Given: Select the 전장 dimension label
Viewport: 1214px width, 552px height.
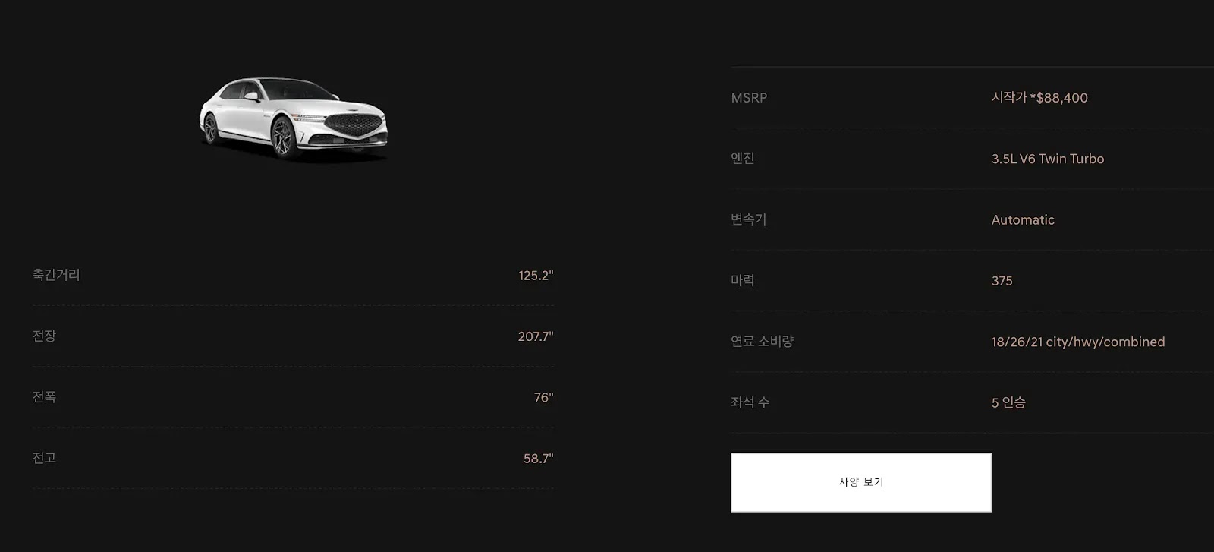Looking at the screenshot, I should point(44,336).
